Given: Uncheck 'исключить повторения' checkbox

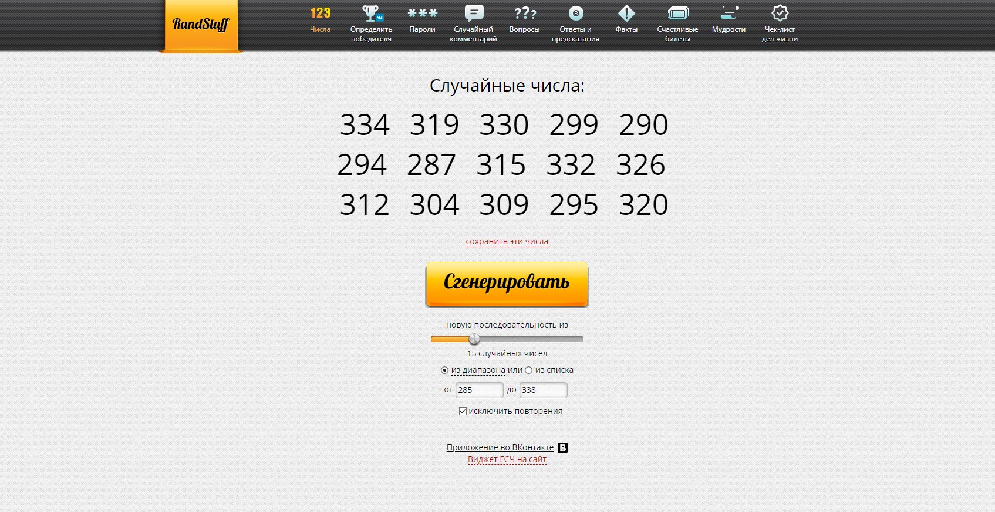Looking at the screenshot, I should 463,412.
